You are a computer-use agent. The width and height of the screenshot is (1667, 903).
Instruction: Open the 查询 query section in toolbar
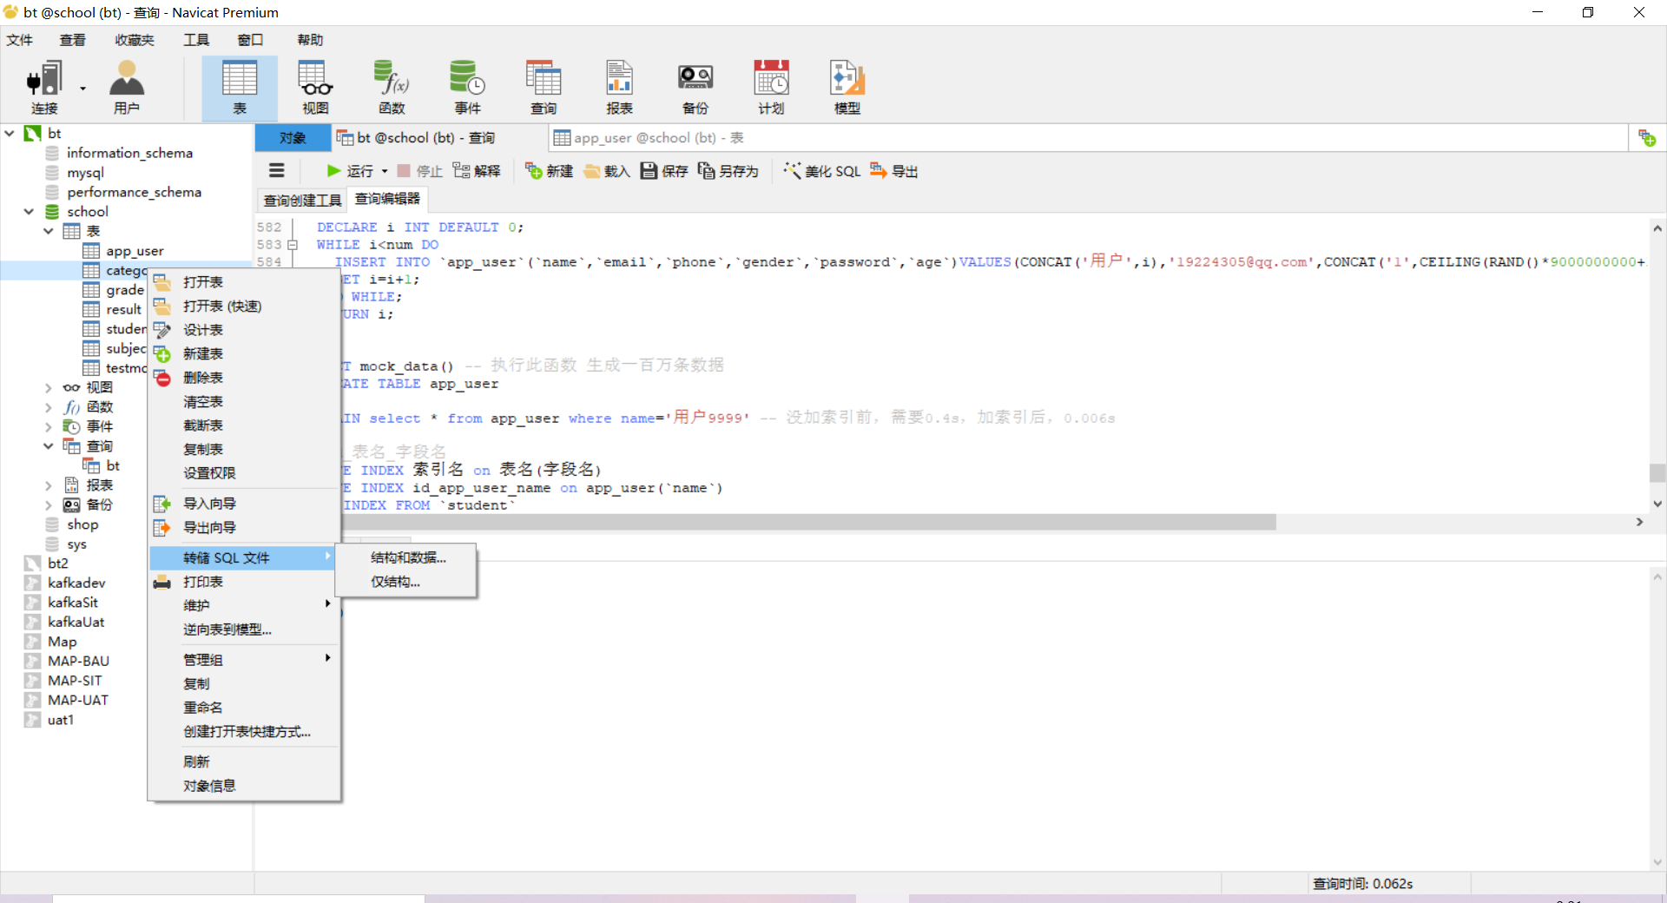click(x=544, y=87)
